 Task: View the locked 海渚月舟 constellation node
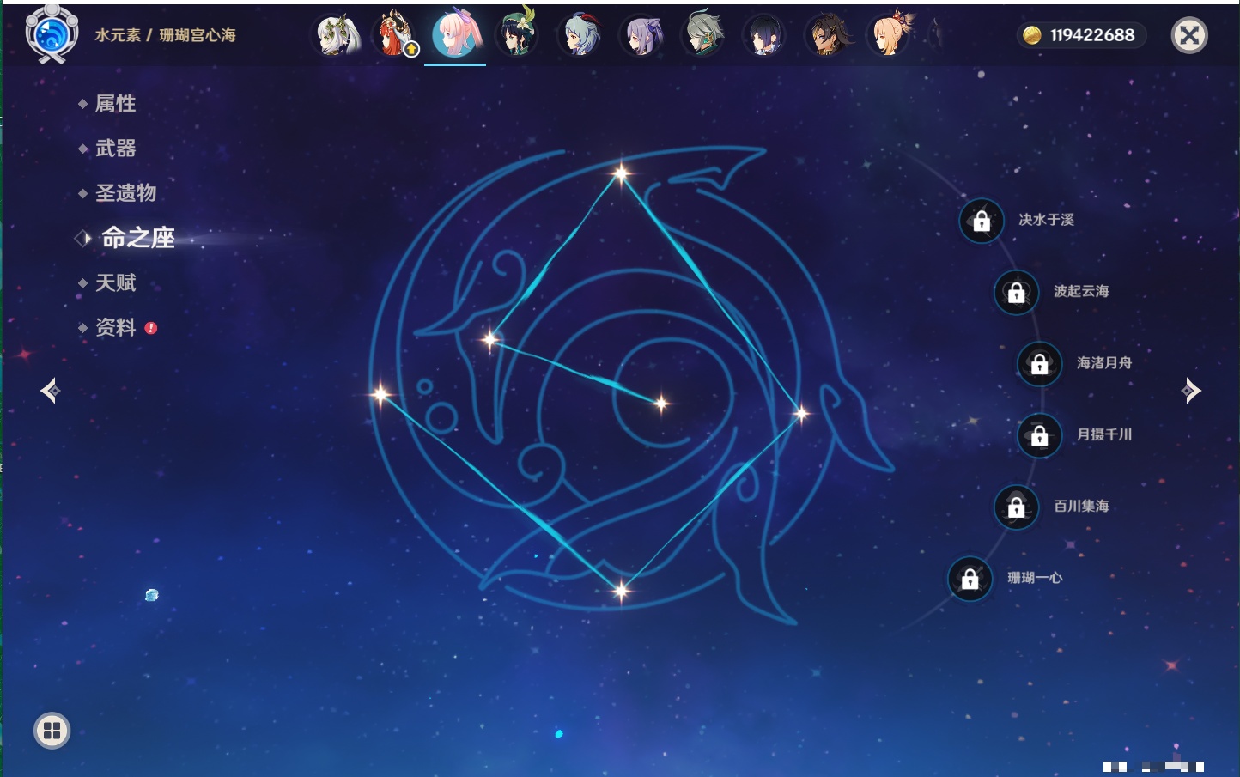1040,364
